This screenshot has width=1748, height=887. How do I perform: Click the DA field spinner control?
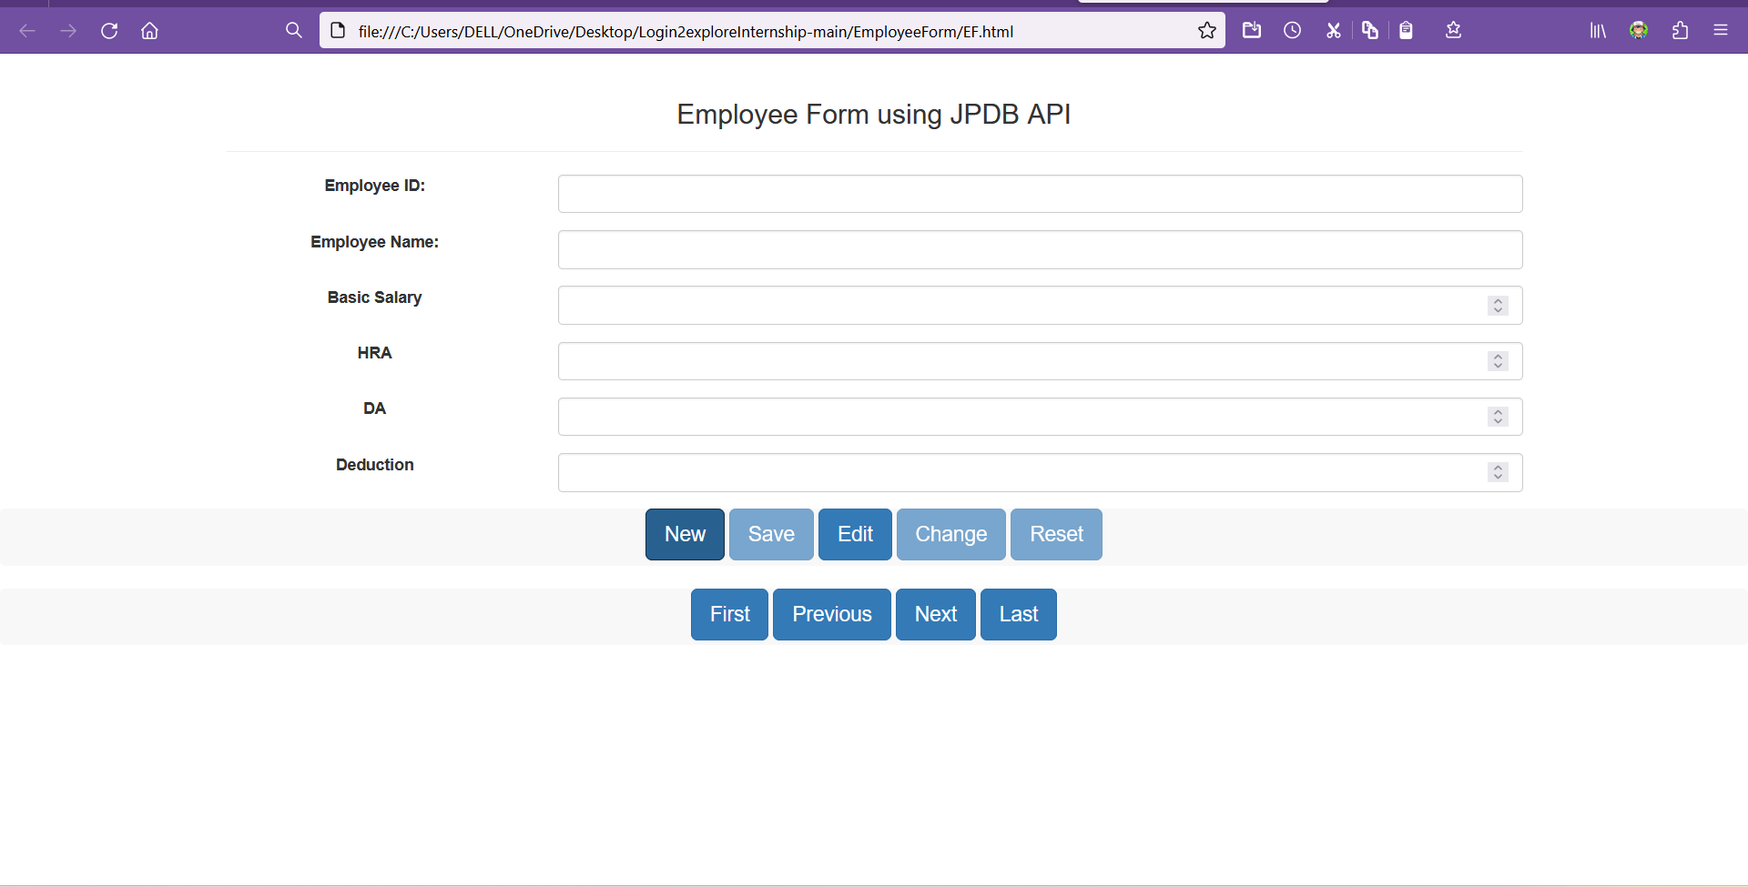pyautogui.click(x=1497, y=417)
